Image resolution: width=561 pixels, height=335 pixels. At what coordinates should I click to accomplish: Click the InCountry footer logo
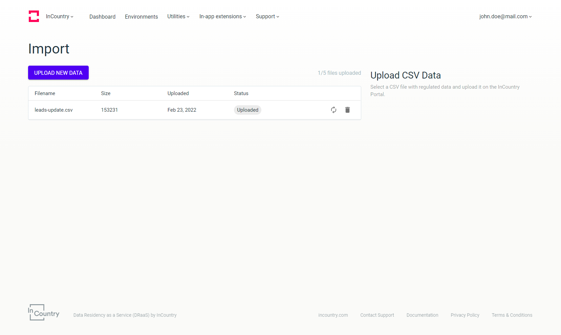tap(44, 312)
